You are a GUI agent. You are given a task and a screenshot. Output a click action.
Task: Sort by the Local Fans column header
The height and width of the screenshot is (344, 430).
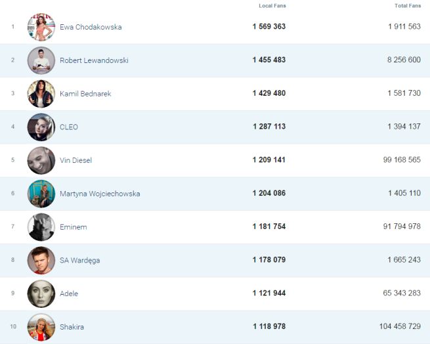(x=272, y=6)
